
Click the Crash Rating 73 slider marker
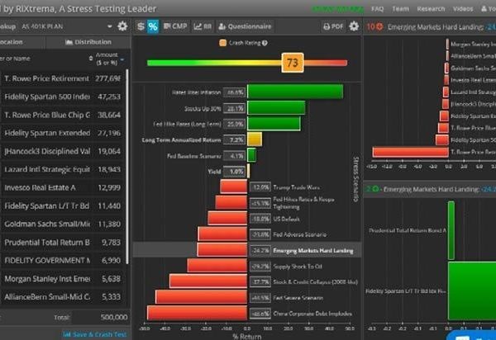pyautogui.click(x=291, y=62)
